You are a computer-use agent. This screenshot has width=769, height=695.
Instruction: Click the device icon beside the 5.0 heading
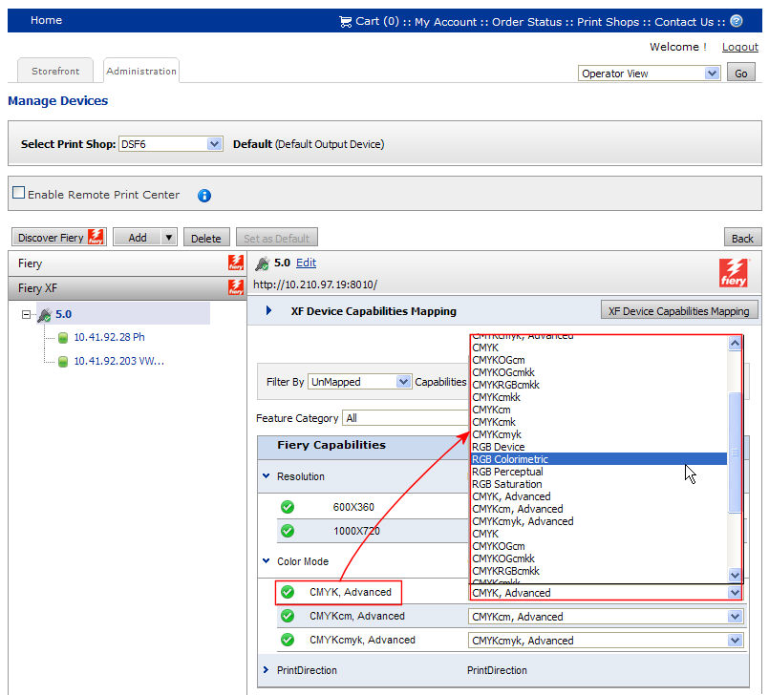(263, 263)
